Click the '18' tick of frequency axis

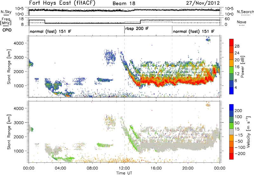[x=22, y=19]
